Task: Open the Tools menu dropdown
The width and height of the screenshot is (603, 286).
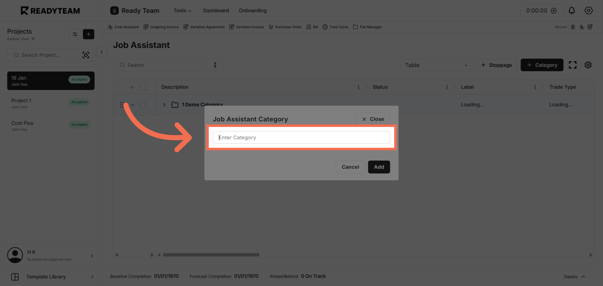Action: (182, 11)
